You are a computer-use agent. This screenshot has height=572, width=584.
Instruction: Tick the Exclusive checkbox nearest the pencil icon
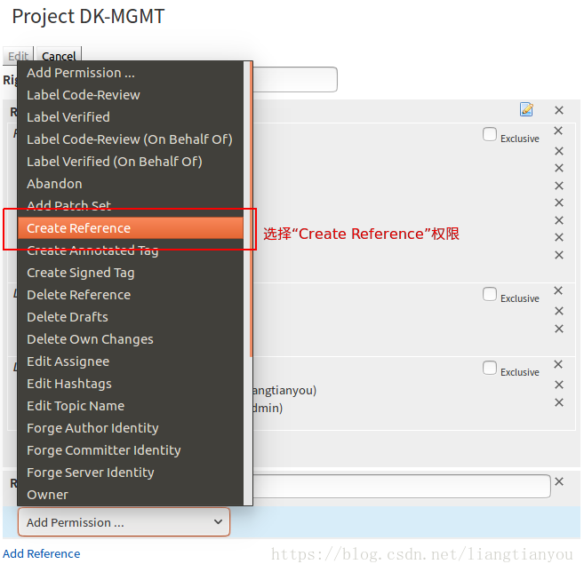[x=490, y=134]
